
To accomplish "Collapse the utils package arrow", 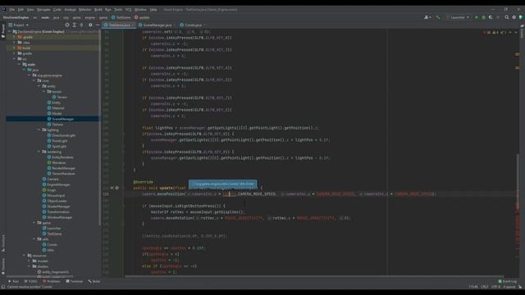I will click(34, 239).
